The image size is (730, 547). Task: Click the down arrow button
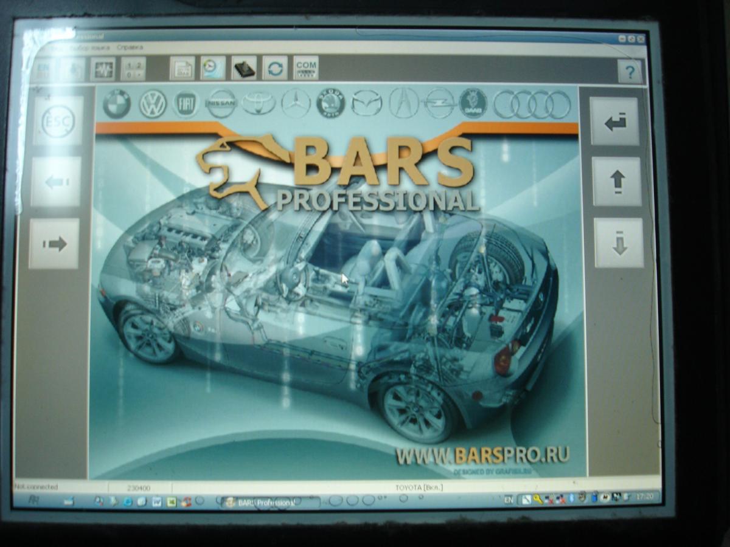click(x=619, y=243)
